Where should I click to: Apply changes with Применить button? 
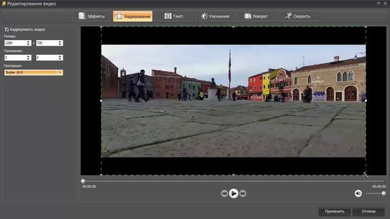tap(335, 211)
